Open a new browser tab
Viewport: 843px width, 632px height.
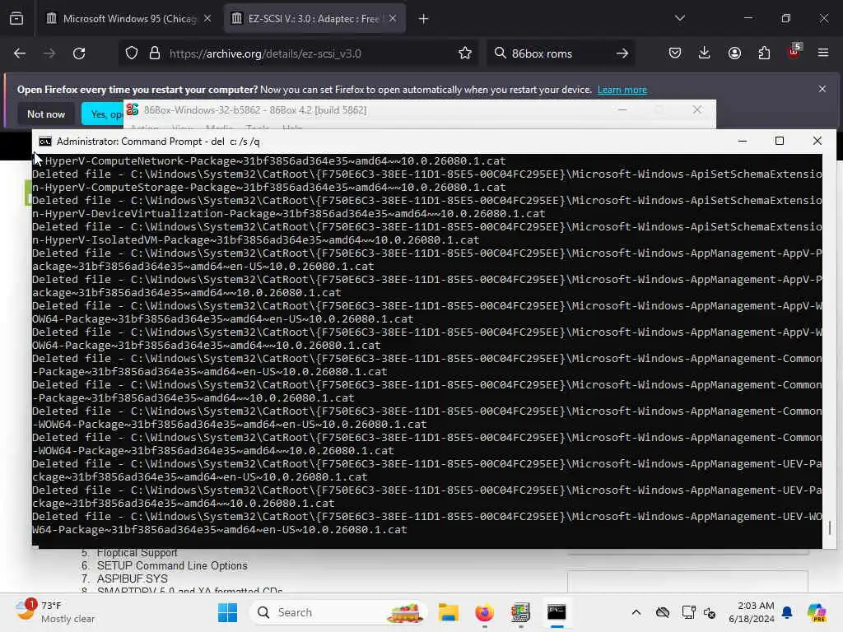[424, 19]
